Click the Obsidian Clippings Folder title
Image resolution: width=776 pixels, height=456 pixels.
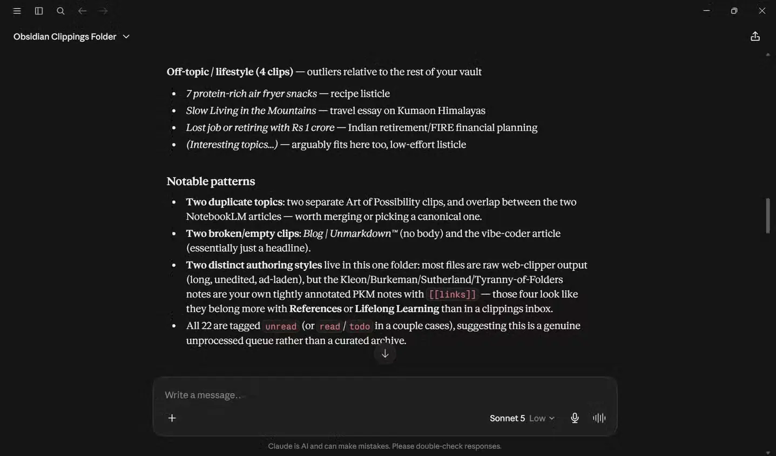[x=65, y=37]
